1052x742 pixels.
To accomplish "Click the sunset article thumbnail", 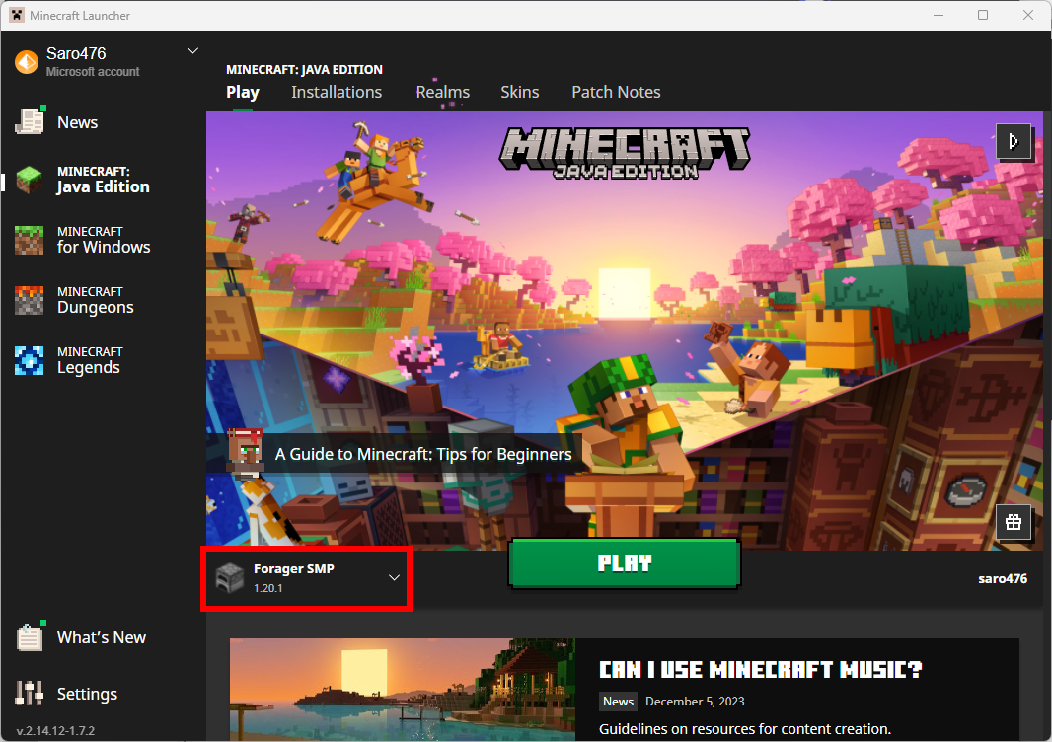I will (403, 690).
